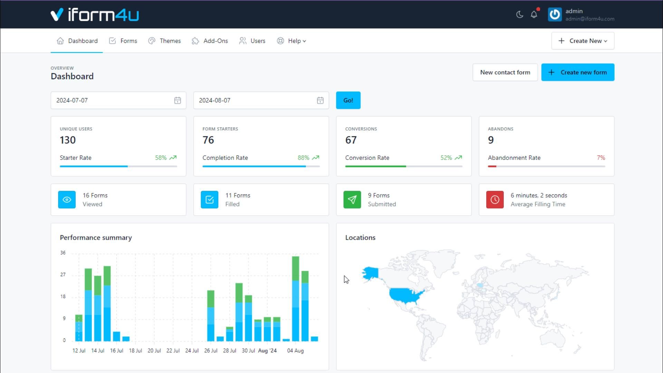
Task: Click the Forms viewed eye icon
Action: tap(67, 200)
